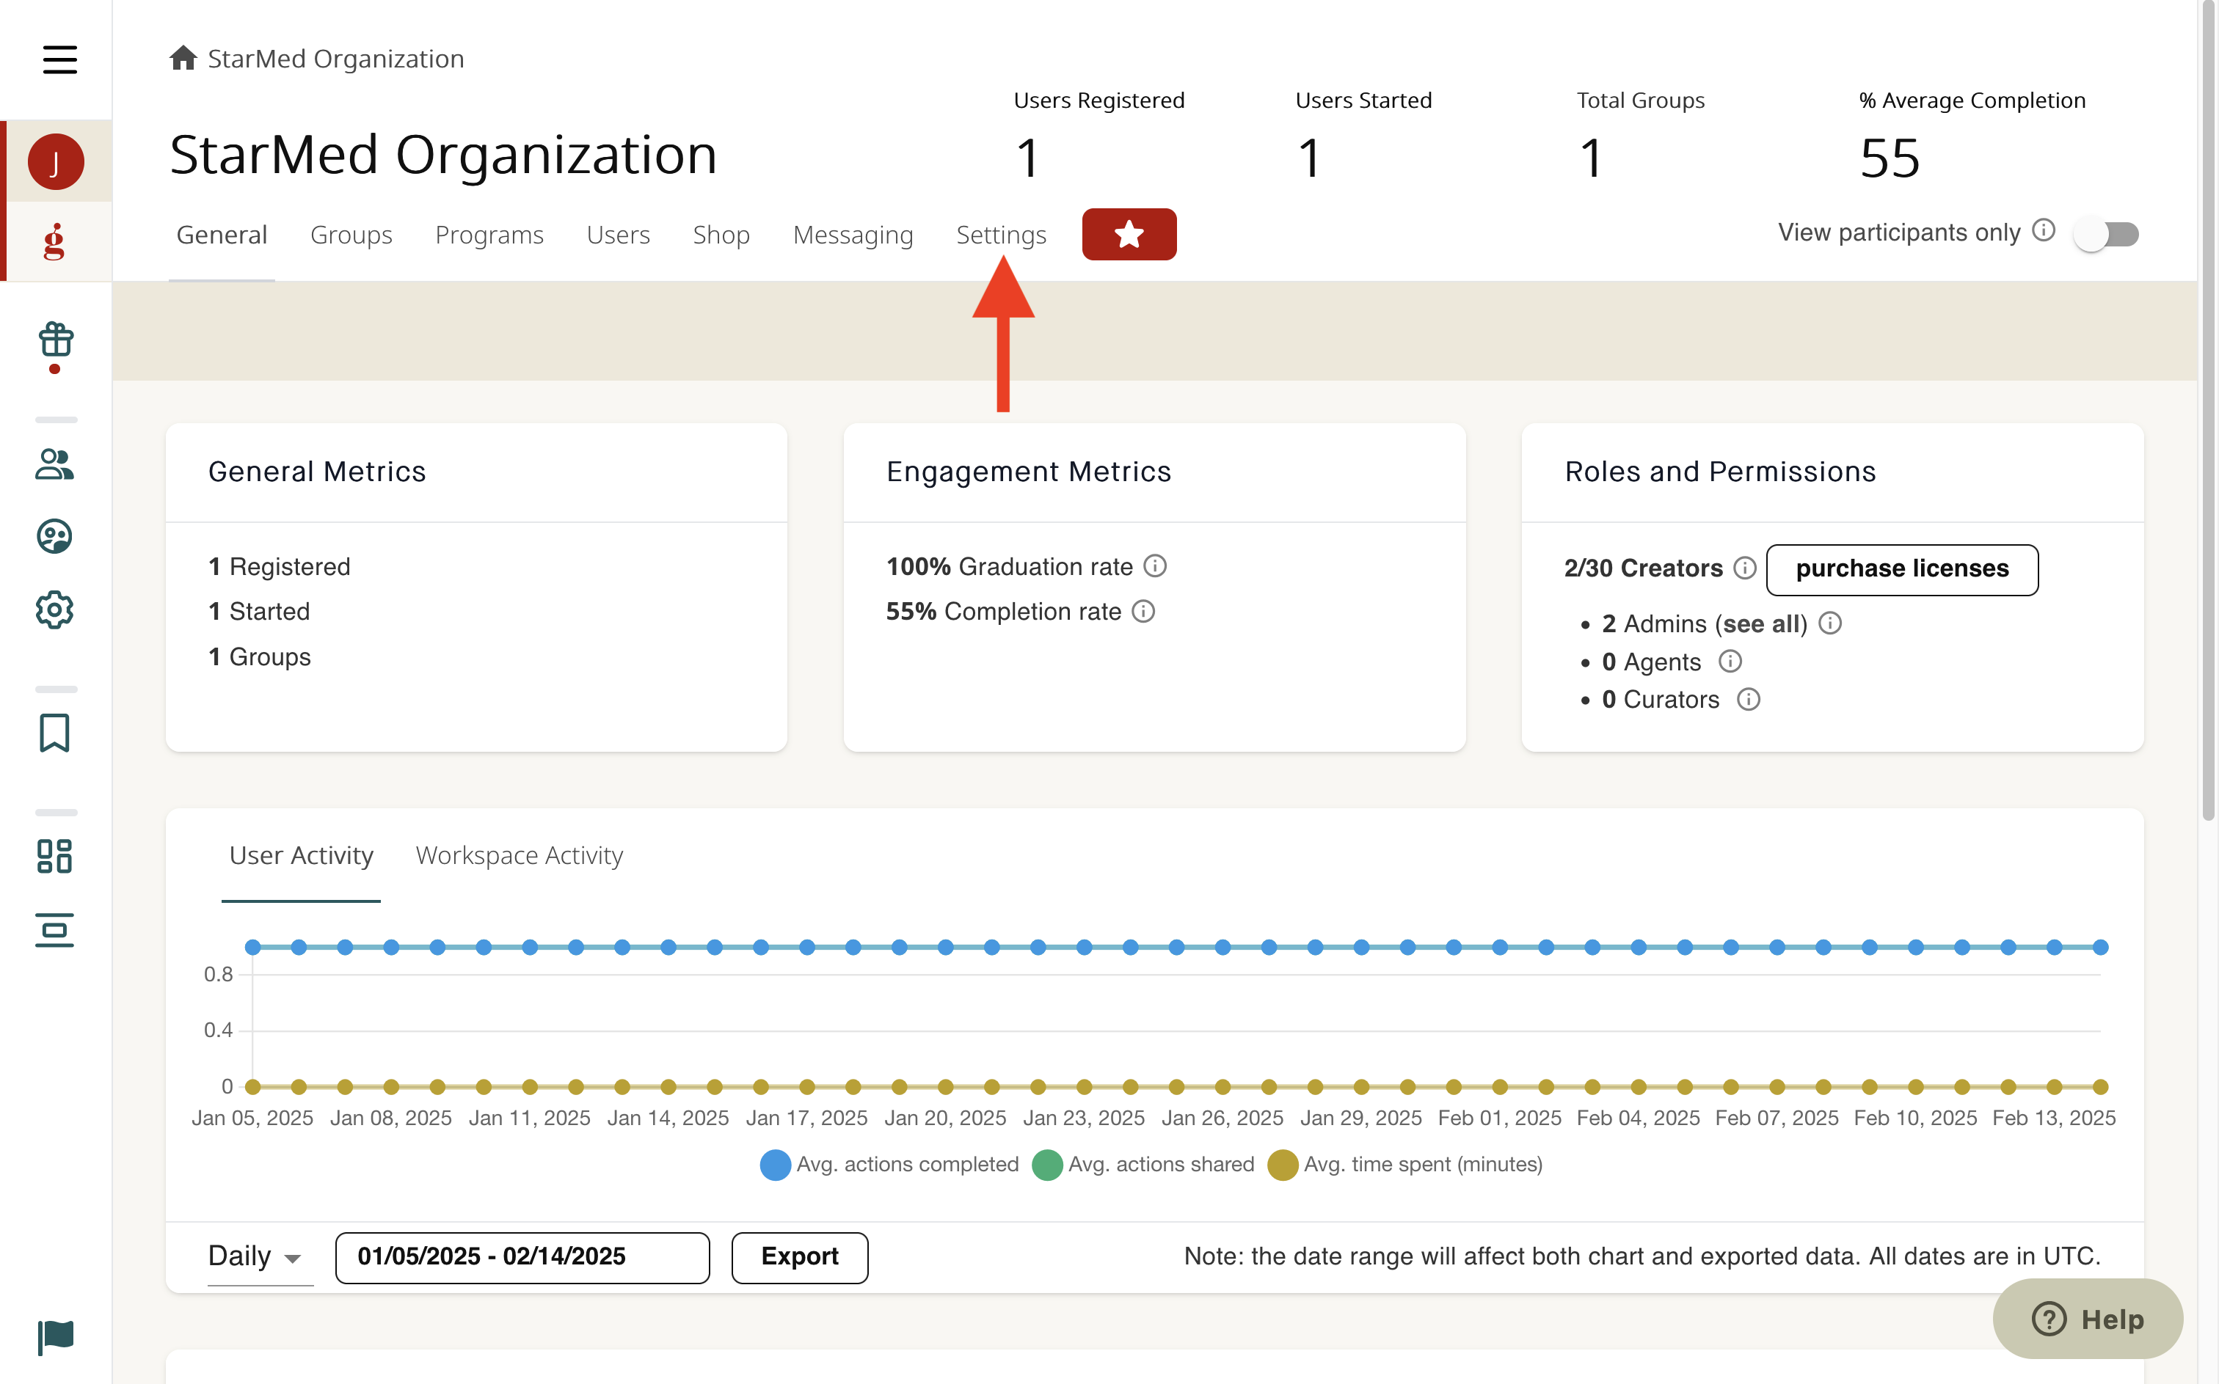Open the hamburger menu icon
The width and height of the screenshot is (2219, 1384).
coord(59,59)
